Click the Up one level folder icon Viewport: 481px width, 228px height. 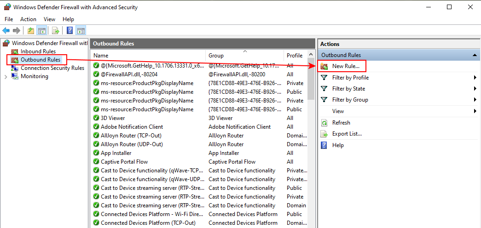pyautogui.click(x=31, y=30)
